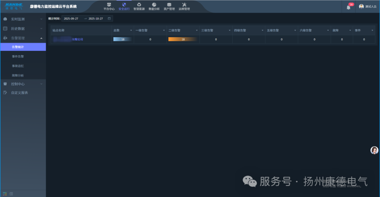Click the 实时监测 sidebar icon
Viewport: 380px width, 197px height.
click(x=5, y=19)
